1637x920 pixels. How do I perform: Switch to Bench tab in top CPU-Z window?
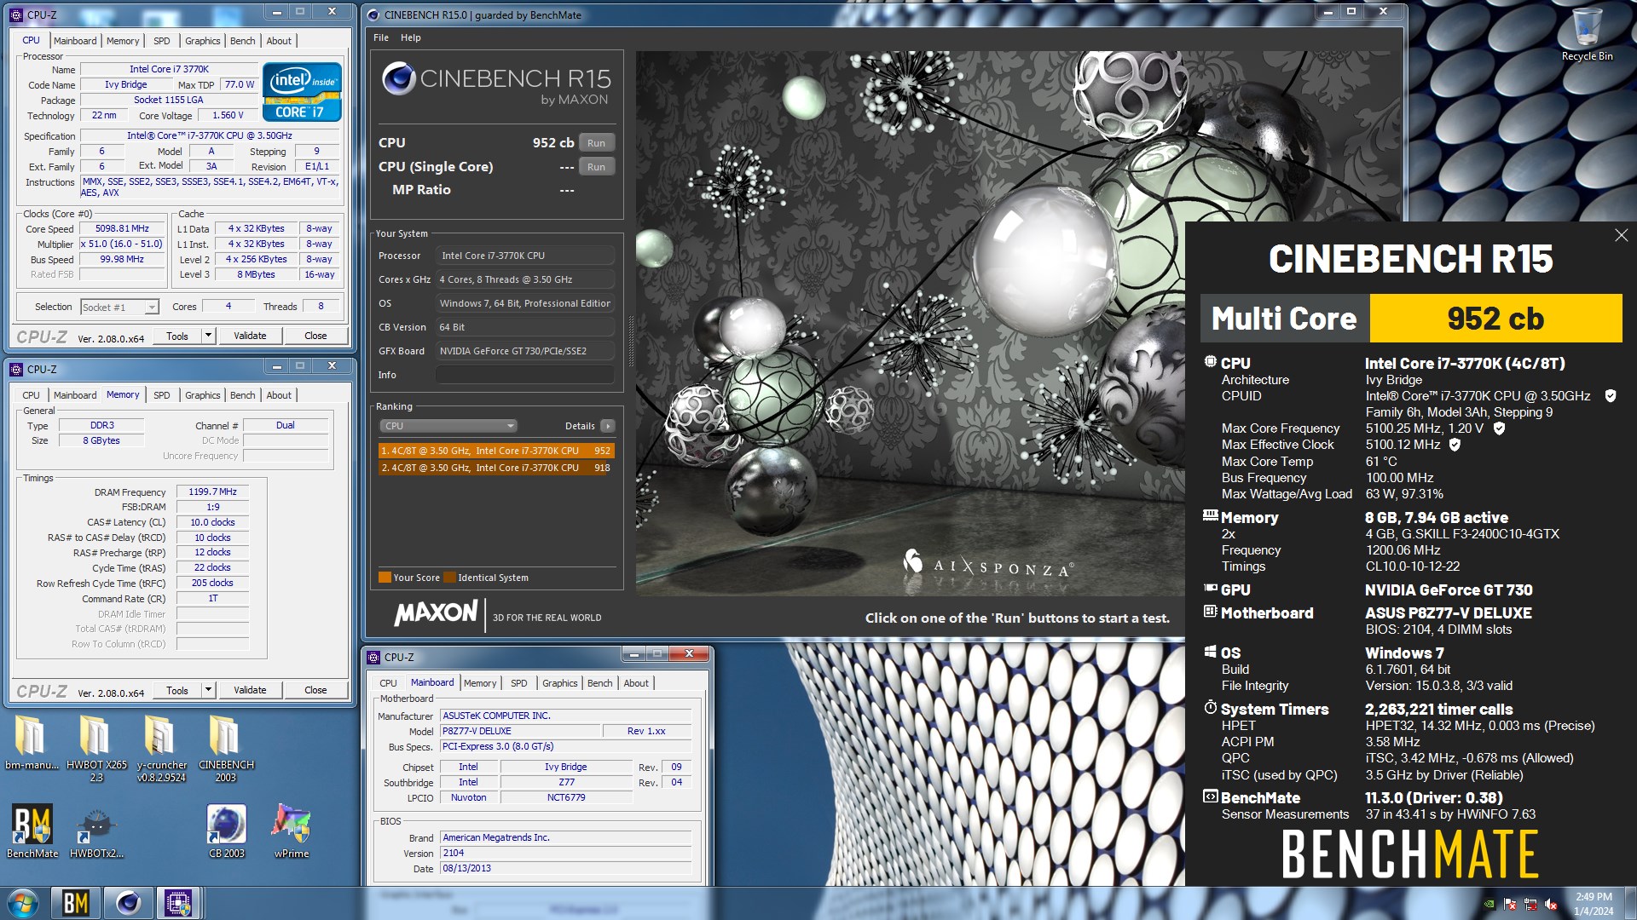pos(242,41)
